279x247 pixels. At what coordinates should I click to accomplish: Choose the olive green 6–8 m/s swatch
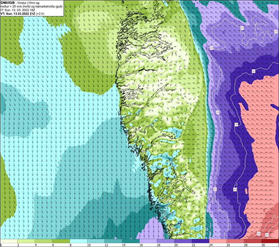61,241
